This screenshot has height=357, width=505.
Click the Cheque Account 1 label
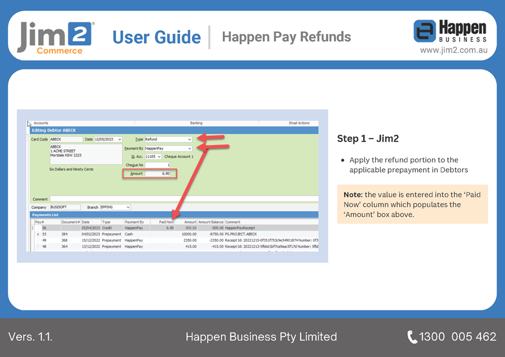[x=179, y=156]
